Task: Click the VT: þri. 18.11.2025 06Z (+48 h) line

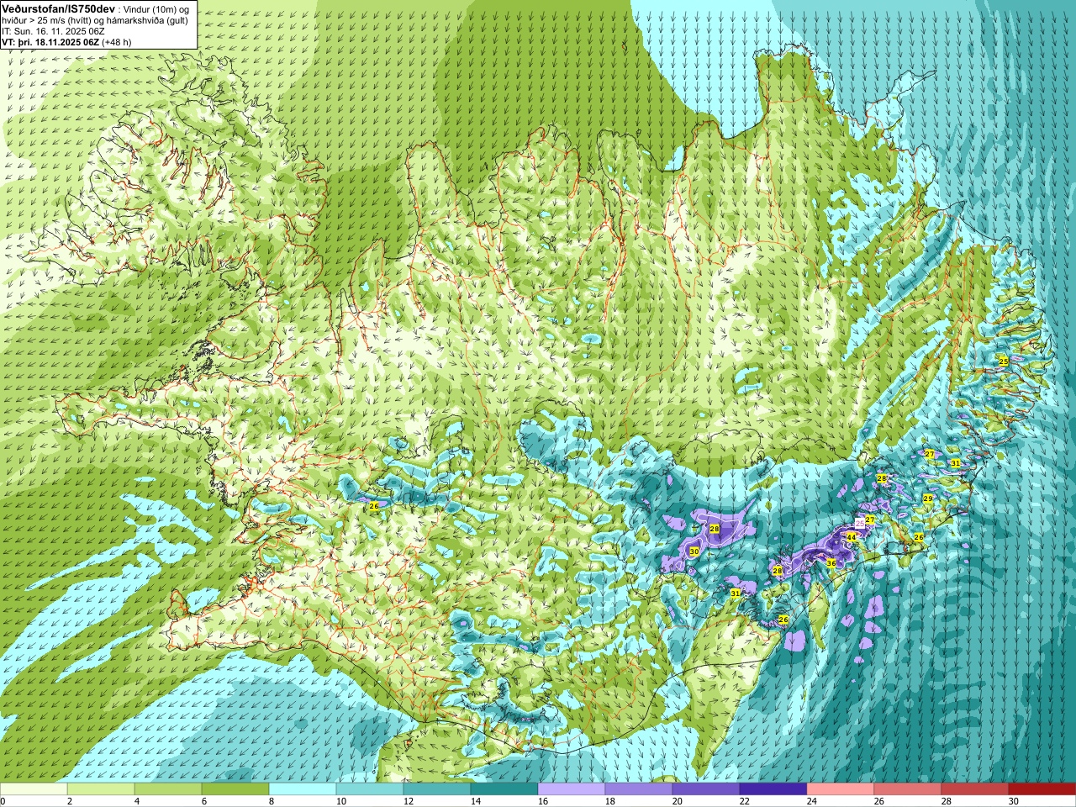Action: point(66,41)
